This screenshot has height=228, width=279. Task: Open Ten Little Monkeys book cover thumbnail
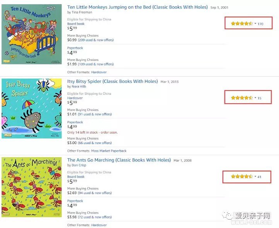coord(32,34)
